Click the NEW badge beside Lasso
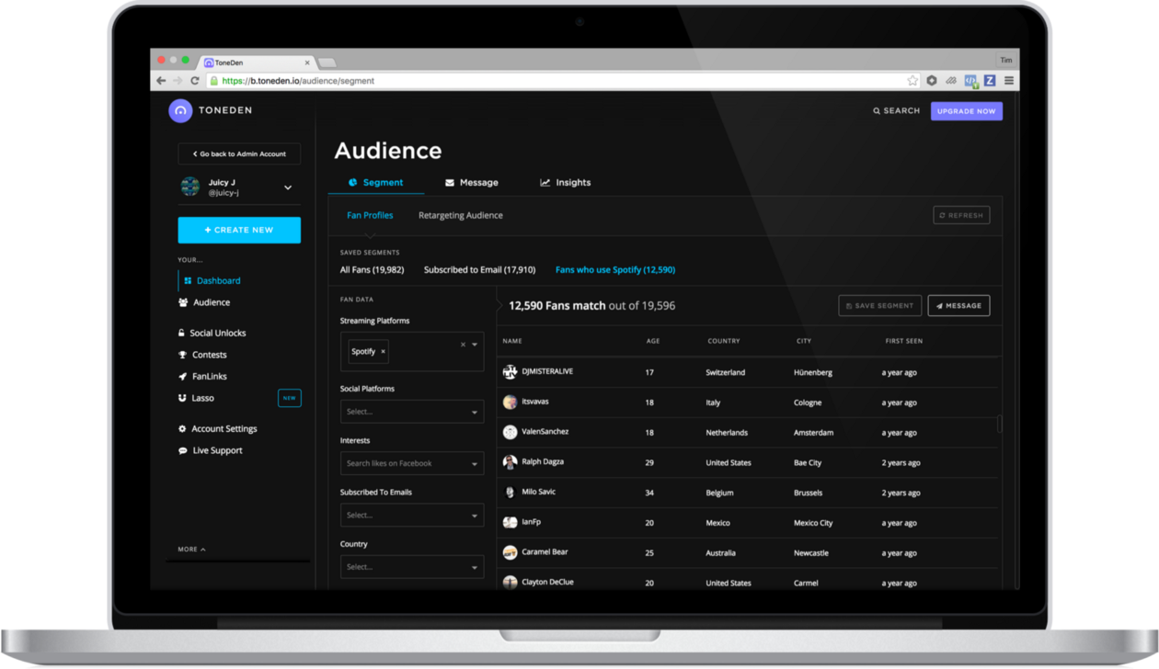This screenshot has height=669, width=1159. (290, 398)
